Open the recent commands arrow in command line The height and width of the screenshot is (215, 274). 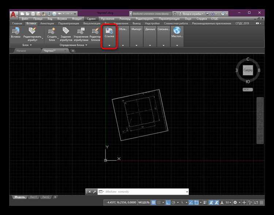[x=187, y=192]
